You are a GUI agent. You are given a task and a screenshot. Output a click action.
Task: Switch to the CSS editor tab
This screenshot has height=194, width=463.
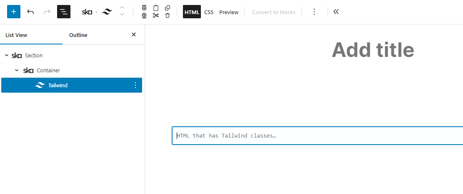point(209,12)
